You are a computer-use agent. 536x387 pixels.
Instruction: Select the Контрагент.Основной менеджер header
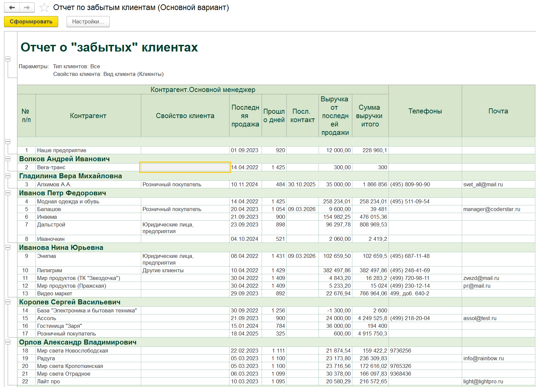pos(203,90)
